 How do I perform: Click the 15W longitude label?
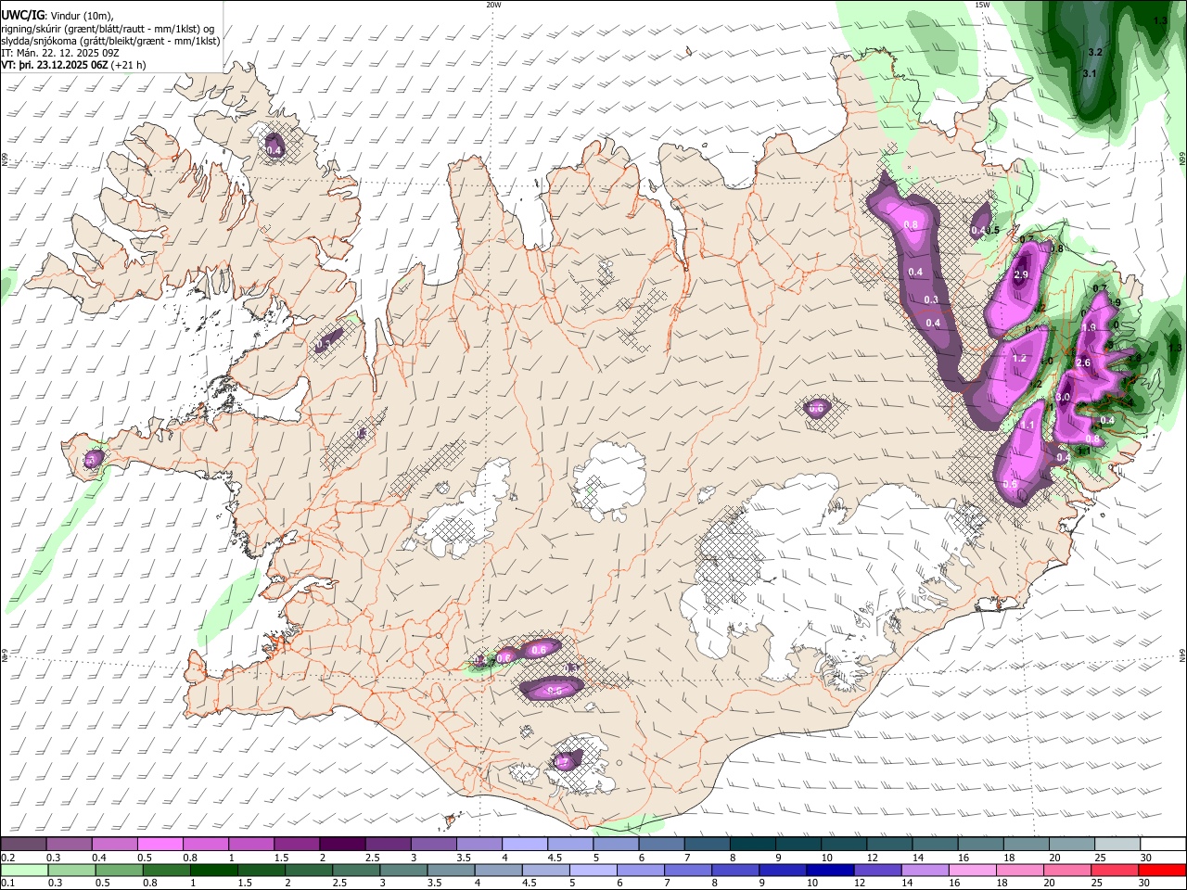click(982, 5)
